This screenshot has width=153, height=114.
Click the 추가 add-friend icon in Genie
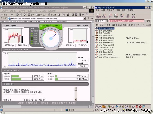(110, 16)
